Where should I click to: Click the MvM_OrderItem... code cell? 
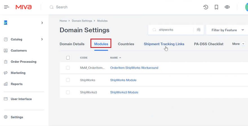92,68
